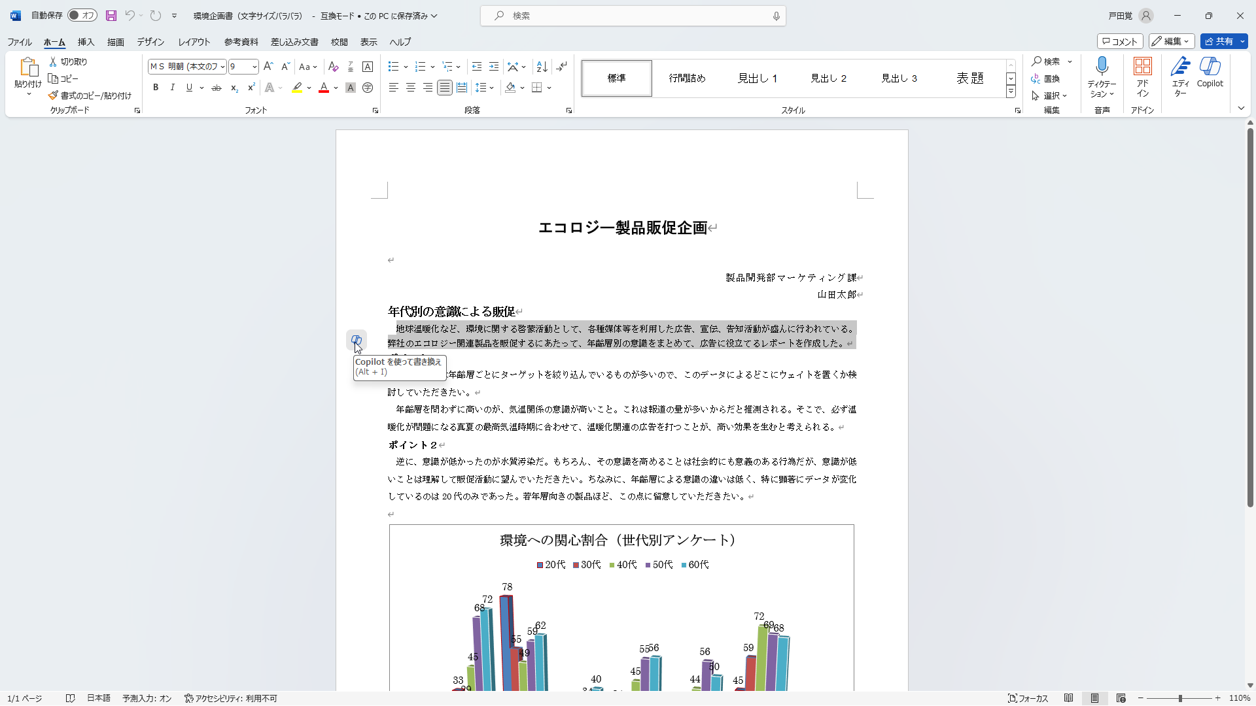Click the Editing (編集) mode button

pos(1172,41)
